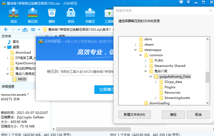
Task: Collapse the 文件夹 panel header chevron
Action: point(47,36)
